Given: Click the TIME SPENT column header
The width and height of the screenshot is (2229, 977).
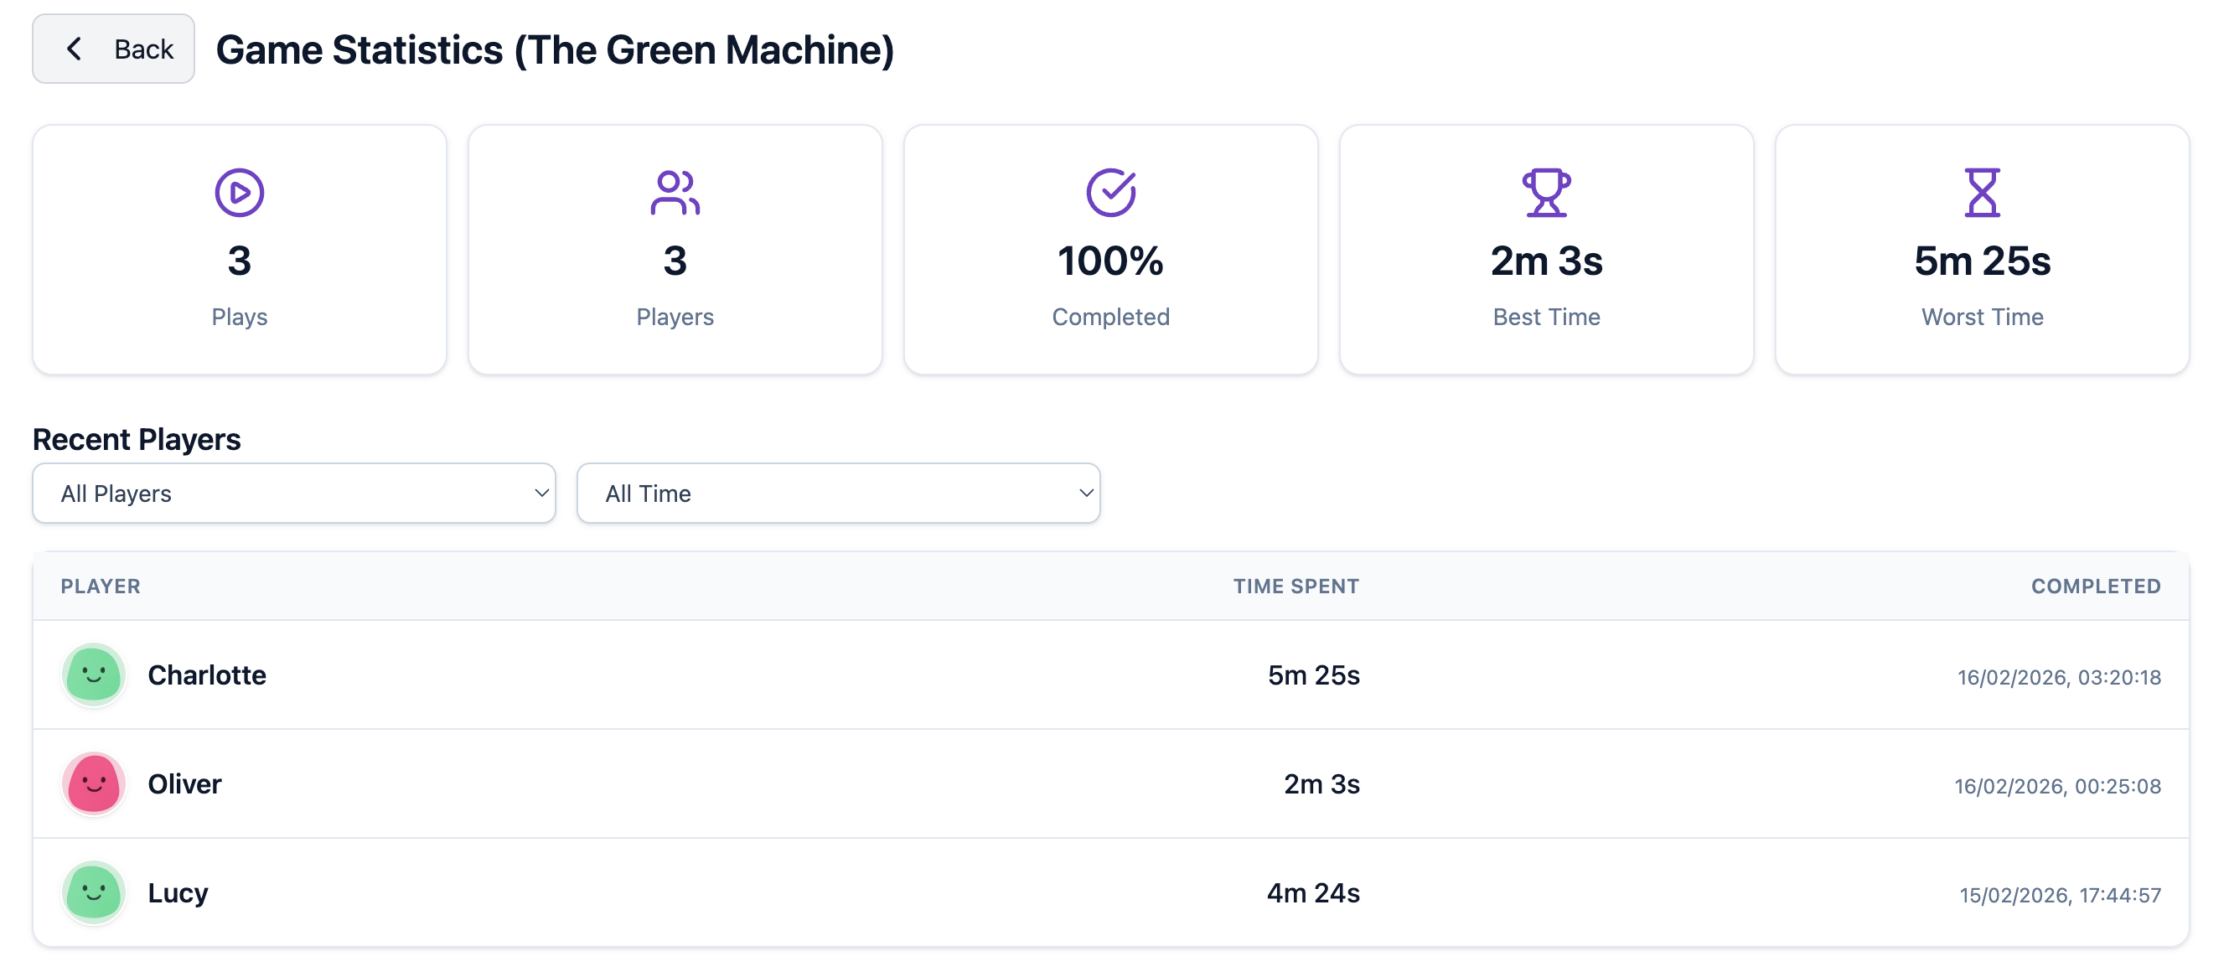Looking at the screenshot, I should pos(1296,586).
